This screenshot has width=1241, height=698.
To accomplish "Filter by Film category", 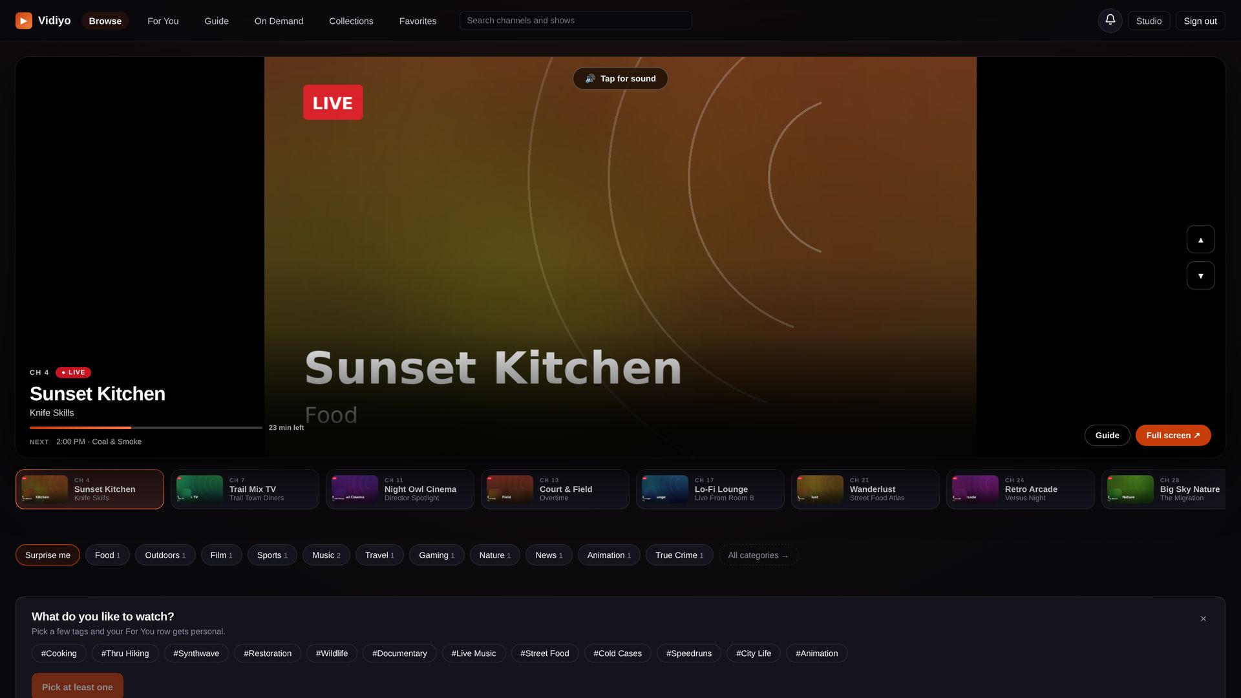I will click(x=221, y=555).
